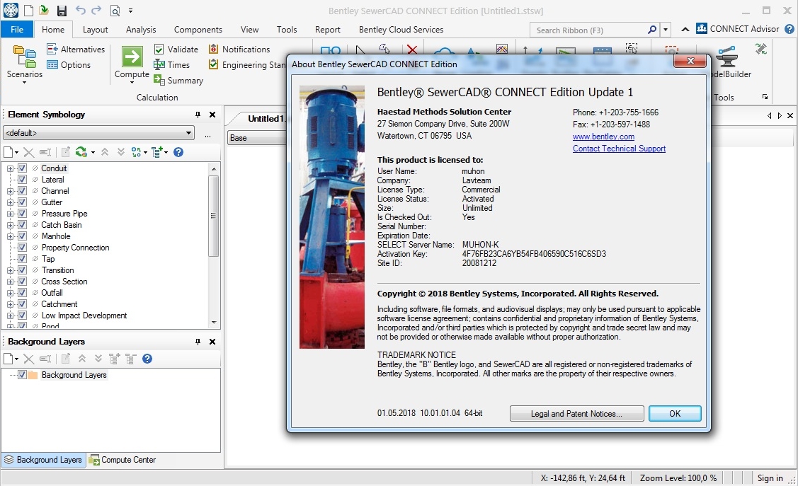The image size is (798, 486).
Task: Click Legal and Patent Notices button
Action: (576, 413)
